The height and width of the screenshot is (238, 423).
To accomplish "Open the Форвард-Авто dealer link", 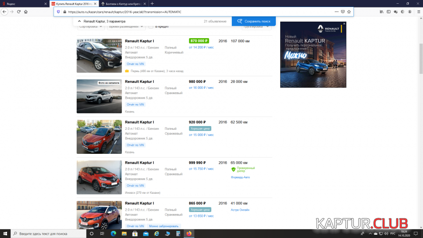I will click(240, 177).
